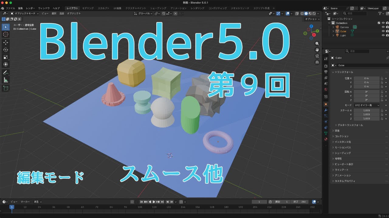The width and height of the screenshot is (389, 218).
Task: Expand the Viewport Display panel
Action: [344, 164]
